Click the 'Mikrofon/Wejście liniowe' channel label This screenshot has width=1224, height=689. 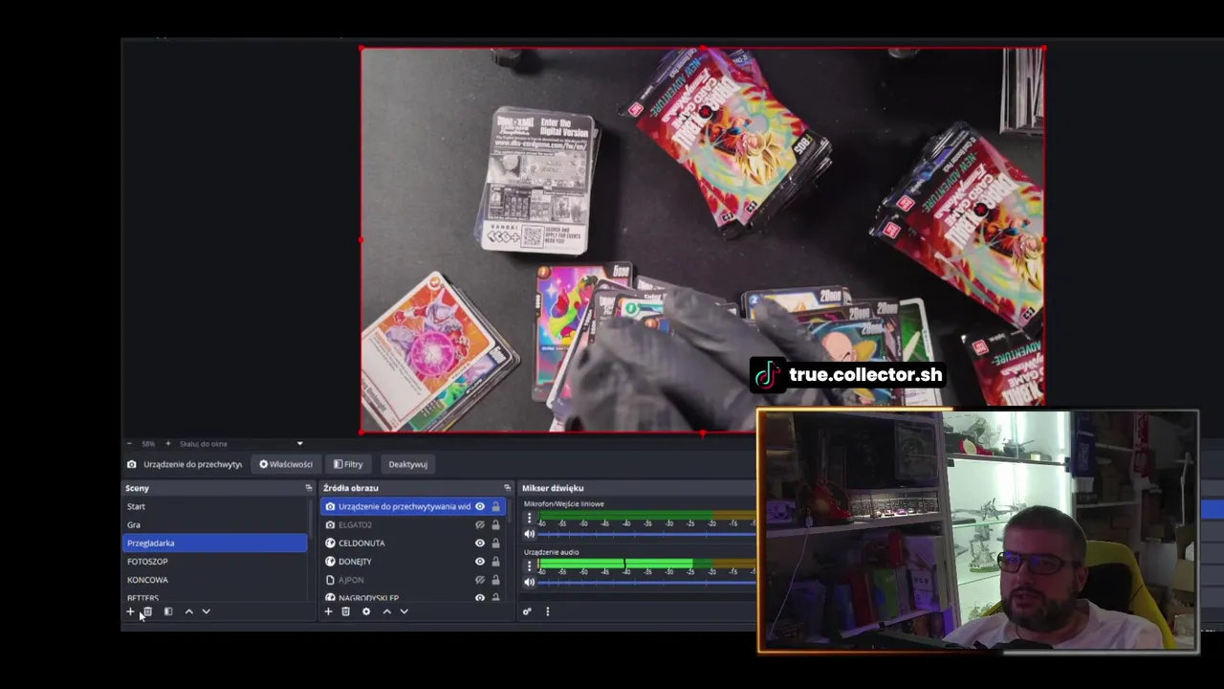pos(563,503)
